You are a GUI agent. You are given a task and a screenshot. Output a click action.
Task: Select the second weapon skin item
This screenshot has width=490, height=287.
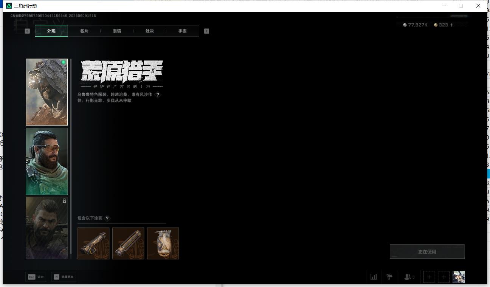click(128, 243)
